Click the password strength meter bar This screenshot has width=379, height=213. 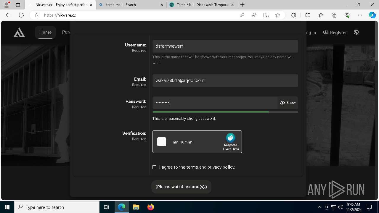click(225, 112)
